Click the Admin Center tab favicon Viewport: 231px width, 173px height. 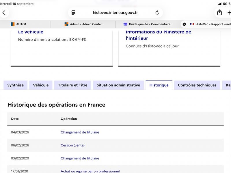[66, 24]
